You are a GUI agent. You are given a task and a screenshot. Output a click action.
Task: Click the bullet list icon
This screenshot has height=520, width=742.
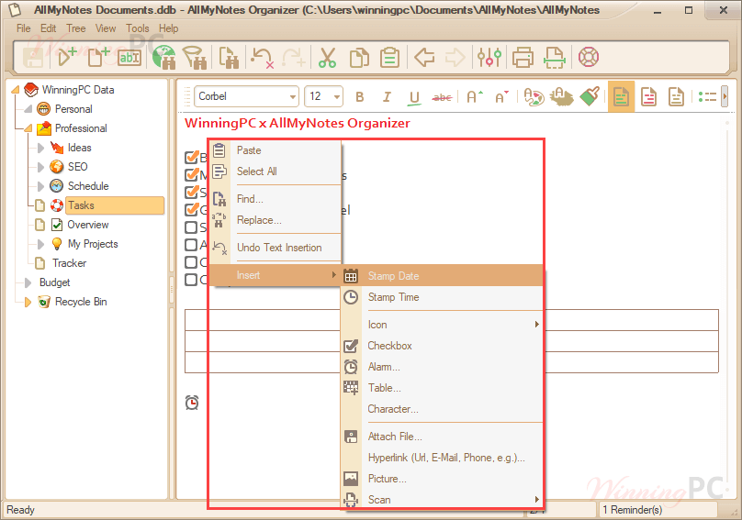click(x=707, y=97)
